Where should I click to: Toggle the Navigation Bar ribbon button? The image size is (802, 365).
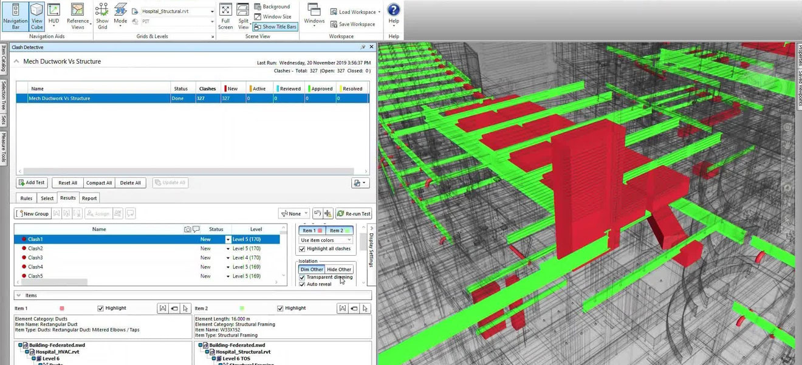click(x=15, y=16)
